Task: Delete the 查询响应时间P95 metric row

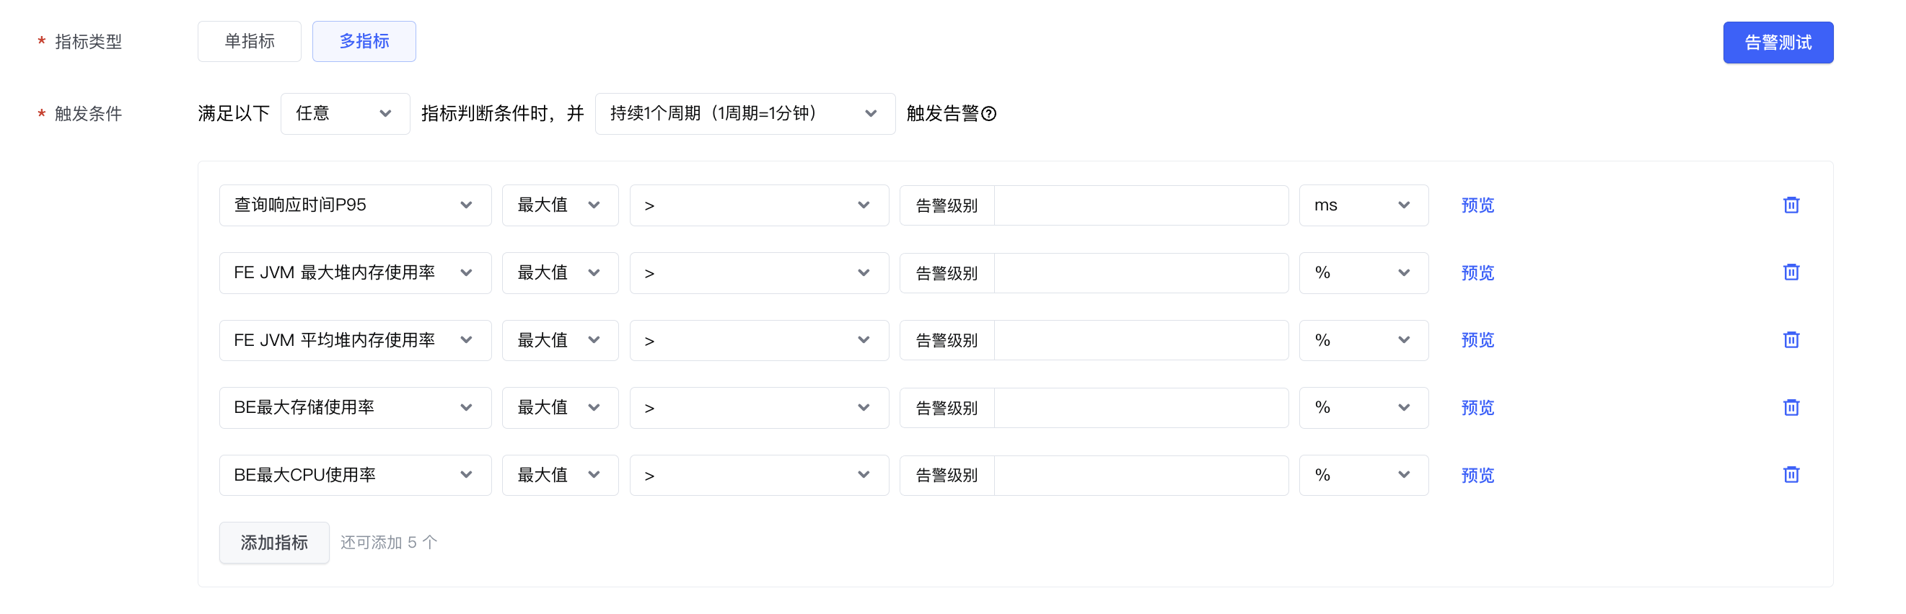Action: point(1791,205)
